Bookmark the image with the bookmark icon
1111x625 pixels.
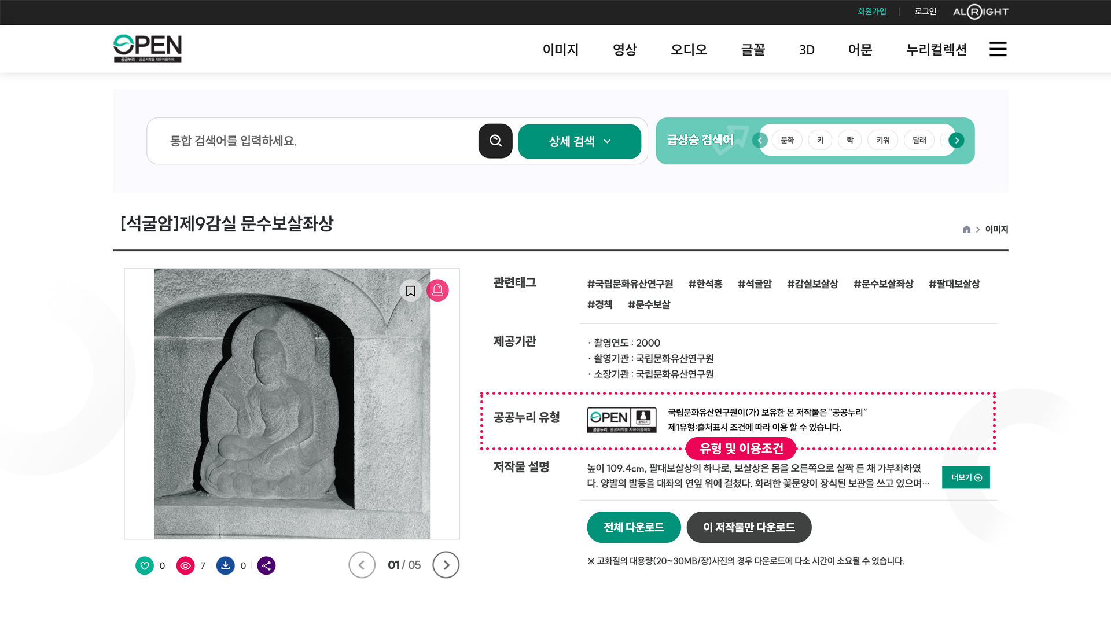pyautogui.click(x=411, y=291)
